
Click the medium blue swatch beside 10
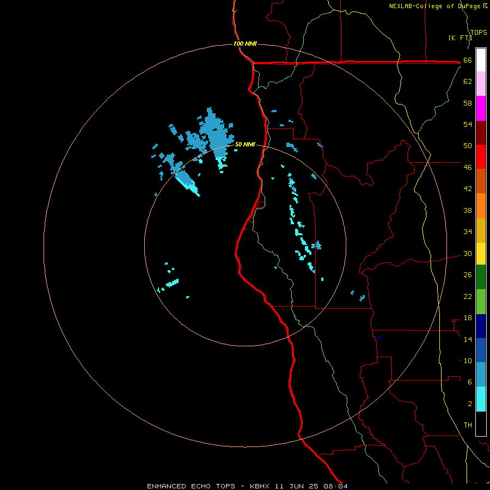tap(481, 350)
